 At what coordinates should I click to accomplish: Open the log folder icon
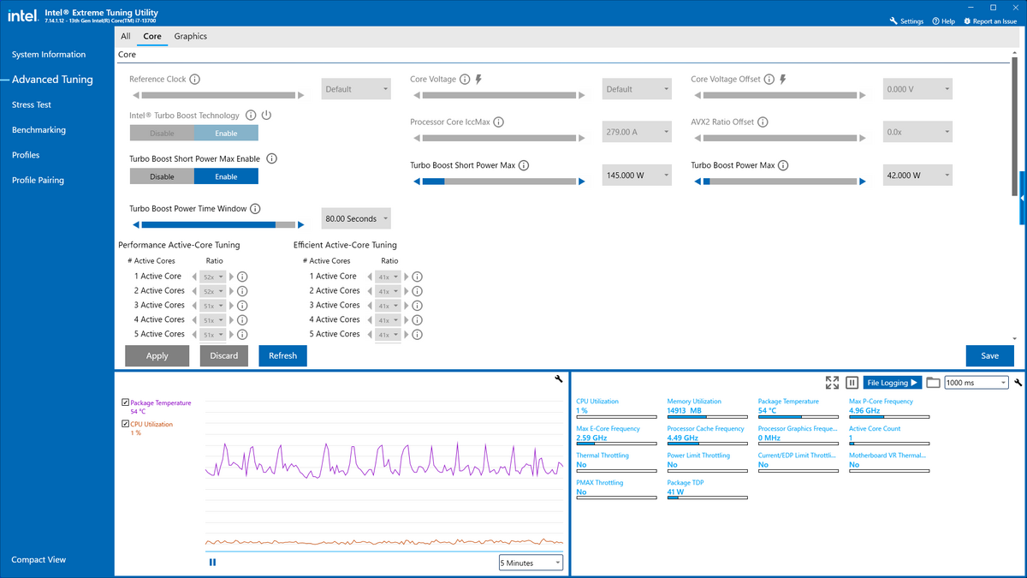click(934, 383)
